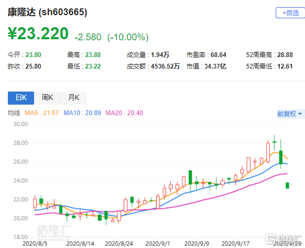The image size is (305, 248).
Task: Click the 成交量 value 1.94万
Action: pyautogui.click(x=160, y=55)
